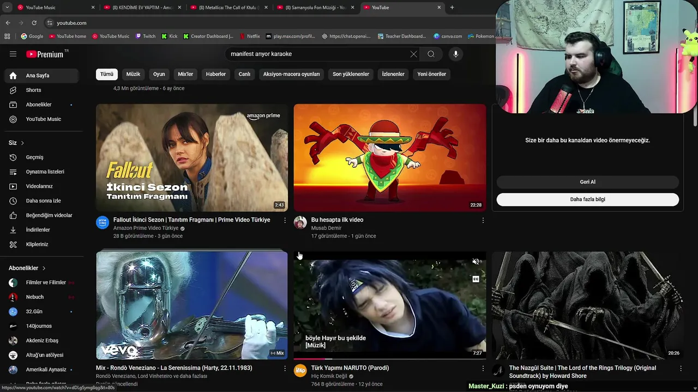Image resolution: width=698 pixels, height=392 pixels.
Task: Seek on the NARUTO preview progress bar
Action: (390, 359)
